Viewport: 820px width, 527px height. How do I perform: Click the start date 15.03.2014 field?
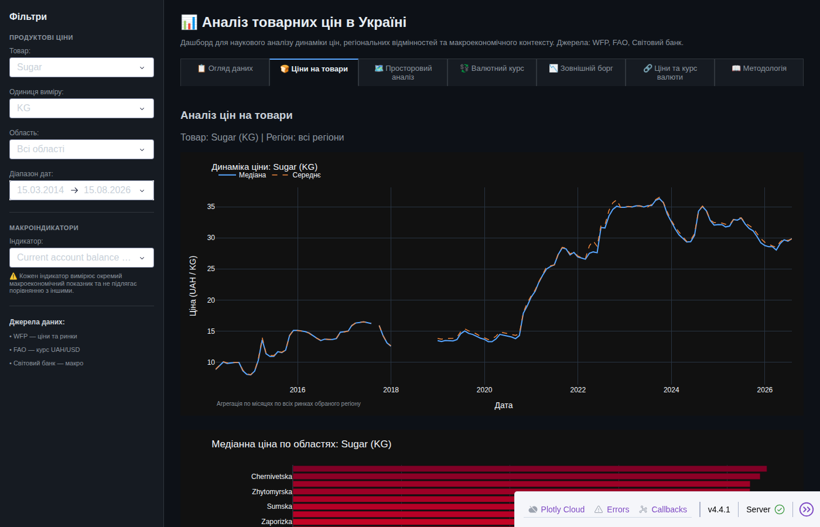40,190
